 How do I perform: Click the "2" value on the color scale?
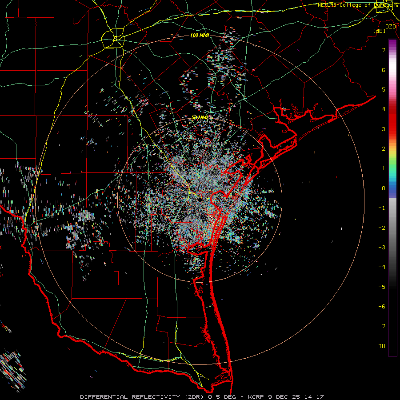pos(384,149)
